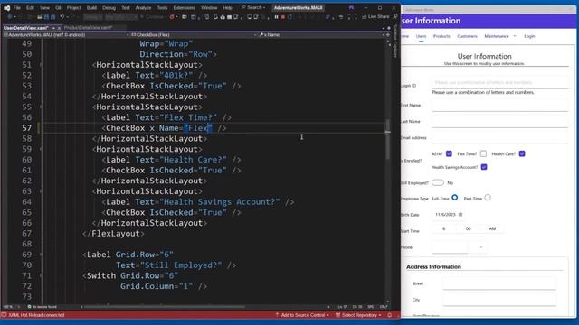Viewport: 579px width, 325px height.
Task: Stop debugging with the red stop icon
Action: pos(283,17)
